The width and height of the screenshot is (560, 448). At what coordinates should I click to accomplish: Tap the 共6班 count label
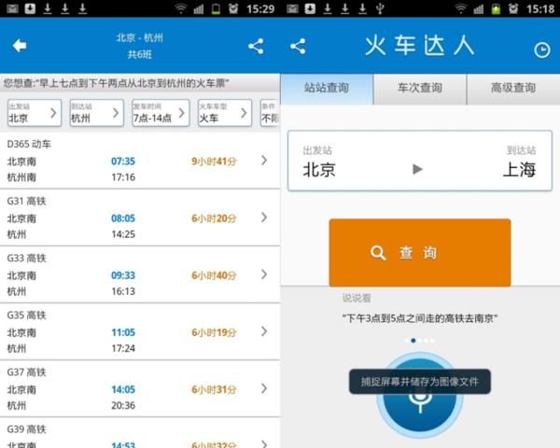[x=140, y=54]
